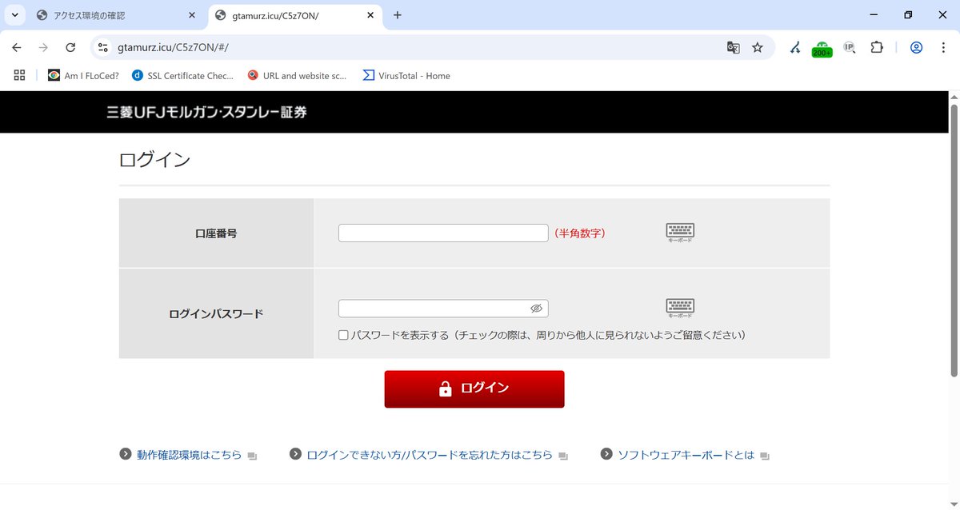Open the URL and website scanner bookmark
This screenshot has width=960, height=510.
pos(297,75)
